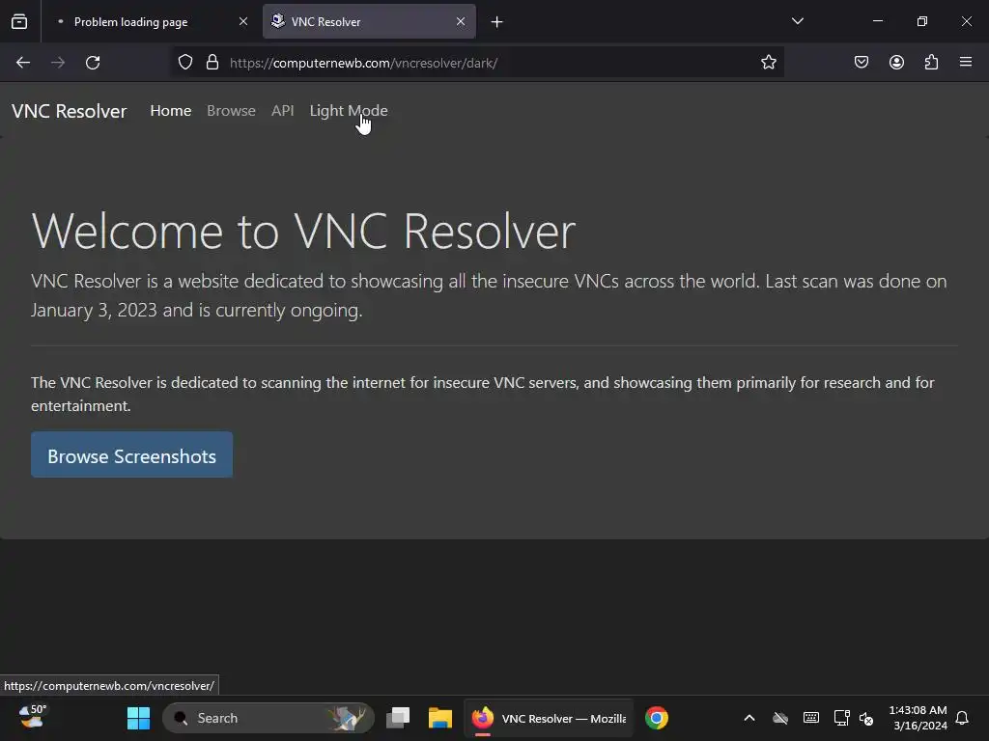Open the Browse nav link
The height and width of the screenshot is (741, 989).
click(x=231, y=111)
